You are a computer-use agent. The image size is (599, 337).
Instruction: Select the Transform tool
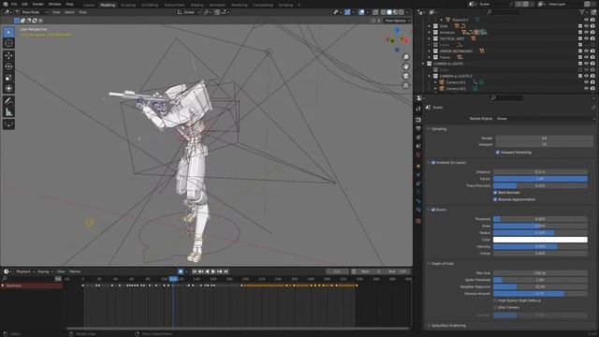click(x=8, y=89)
